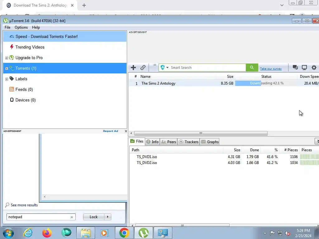Open Chrome from taskbar
The height and width of the screenshot is (239, 319).
coord(124,233)
